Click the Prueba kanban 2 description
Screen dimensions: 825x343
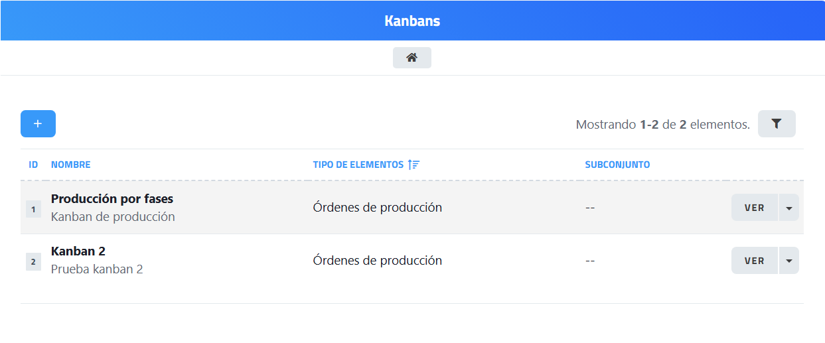97,269
